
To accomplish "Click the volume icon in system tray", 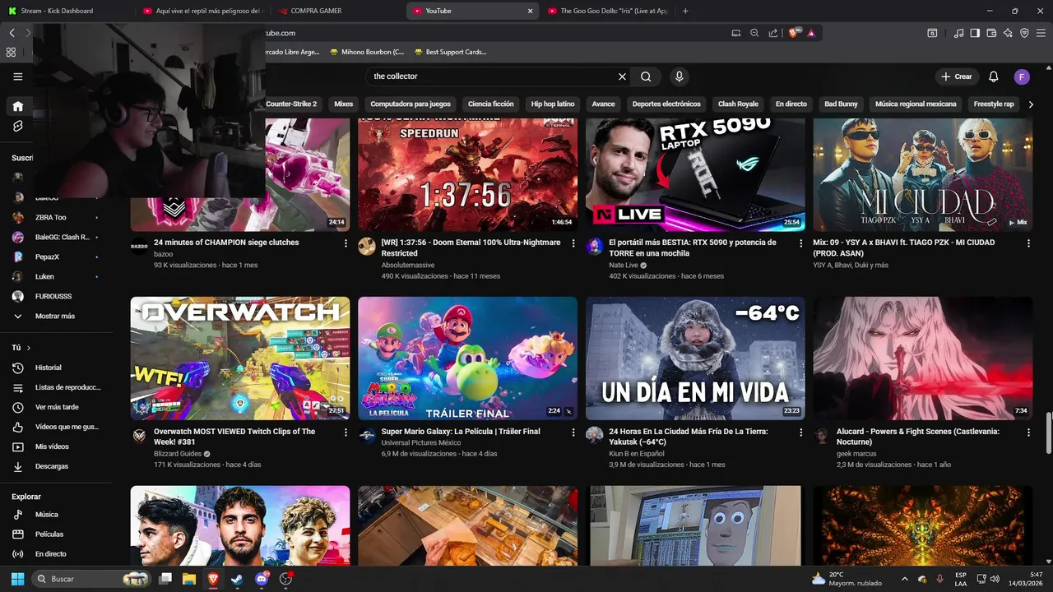I will 995,579.
